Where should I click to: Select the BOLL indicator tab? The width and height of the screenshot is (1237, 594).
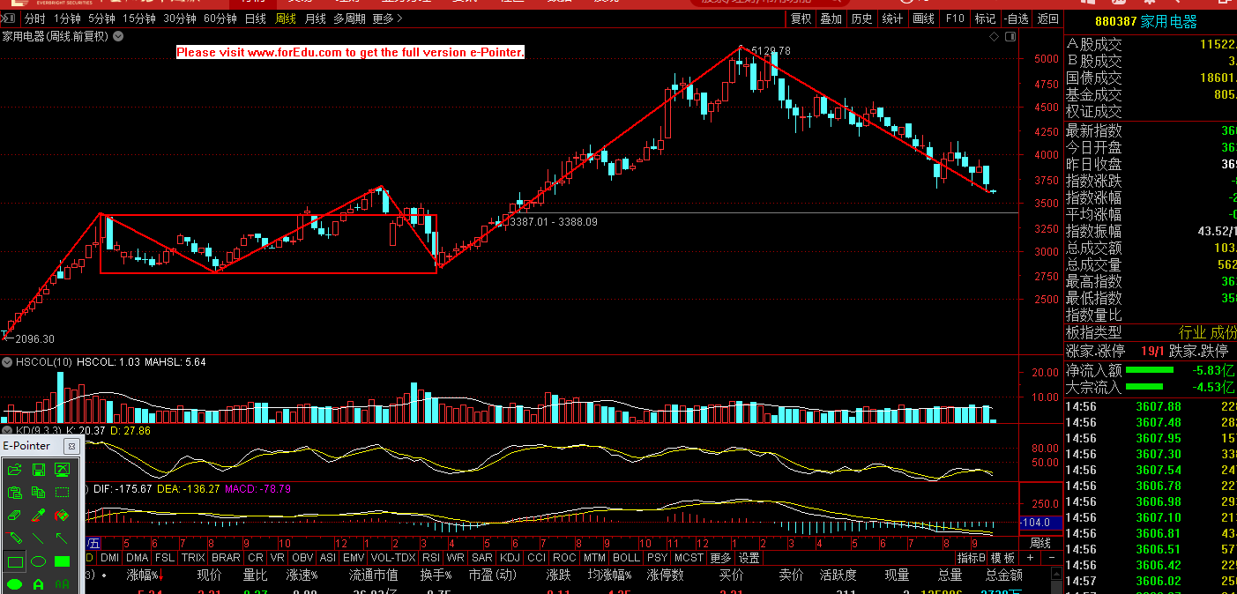626,558
